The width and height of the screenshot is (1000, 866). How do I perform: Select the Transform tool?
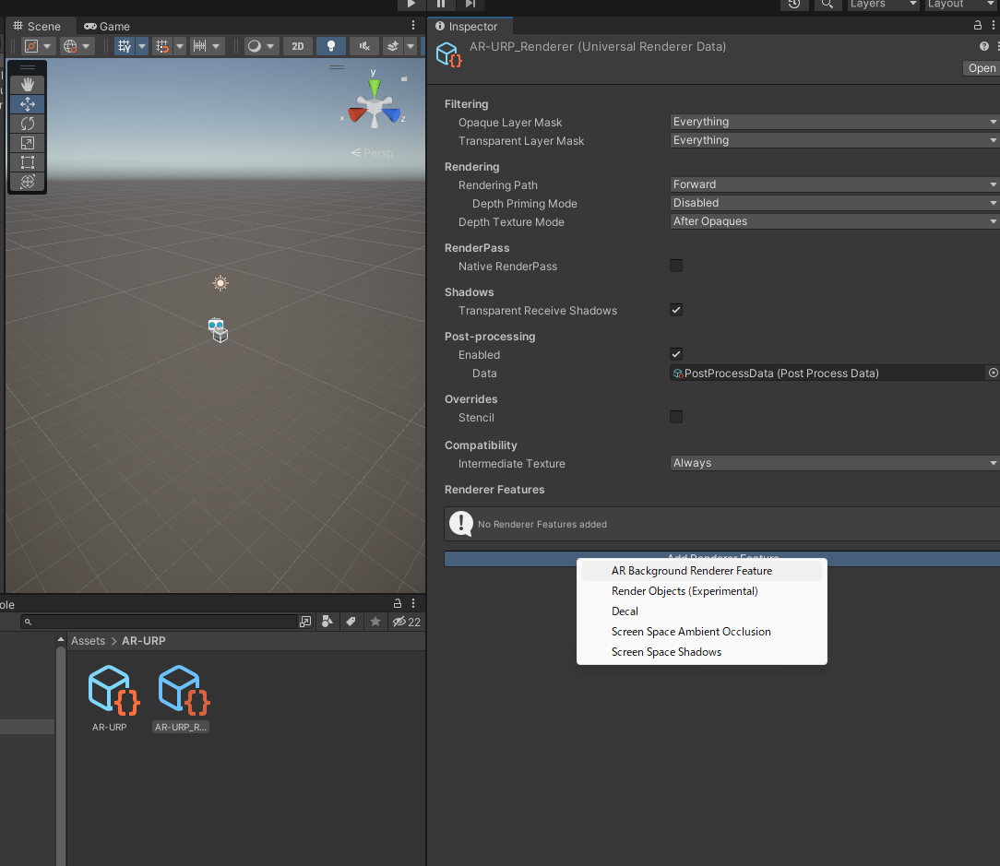[x=28, y=182]
